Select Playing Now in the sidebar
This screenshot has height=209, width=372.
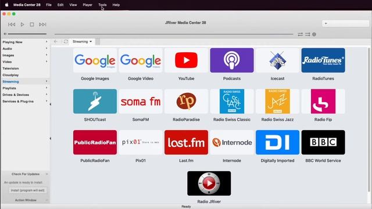pyautogui.click(x=13, y=42)
